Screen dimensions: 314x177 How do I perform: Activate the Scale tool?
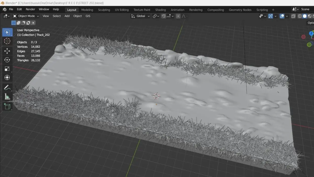[7, 69]
